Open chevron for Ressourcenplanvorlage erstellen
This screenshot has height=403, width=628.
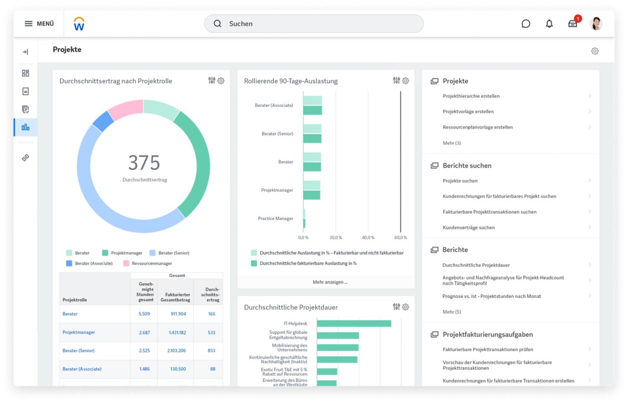(x=590, y=127)
